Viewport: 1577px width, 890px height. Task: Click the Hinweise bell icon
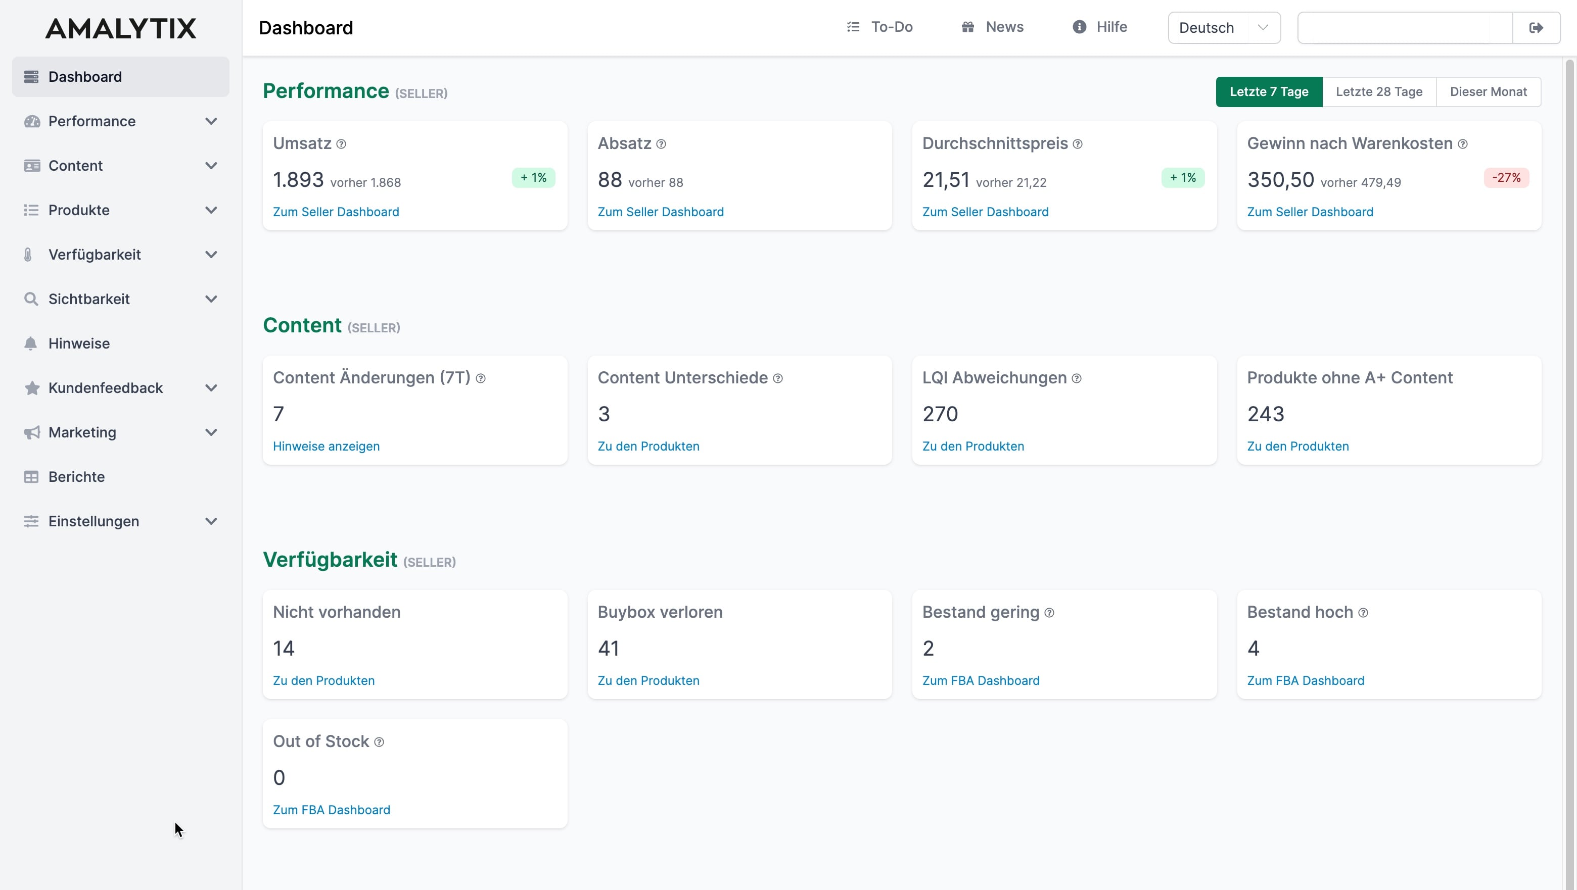[31, 343]
